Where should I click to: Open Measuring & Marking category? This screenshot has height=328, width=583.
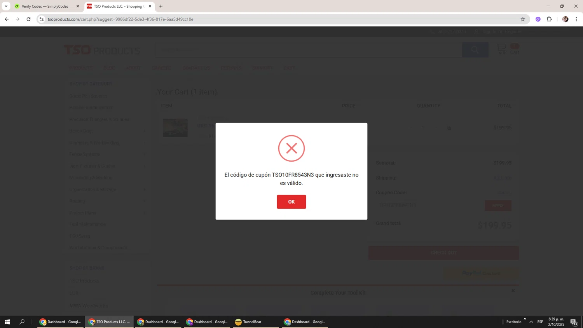[91, 178]
